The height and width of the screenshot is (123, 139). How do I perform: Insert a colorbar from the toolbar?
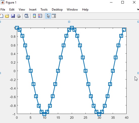pos(34,16)
